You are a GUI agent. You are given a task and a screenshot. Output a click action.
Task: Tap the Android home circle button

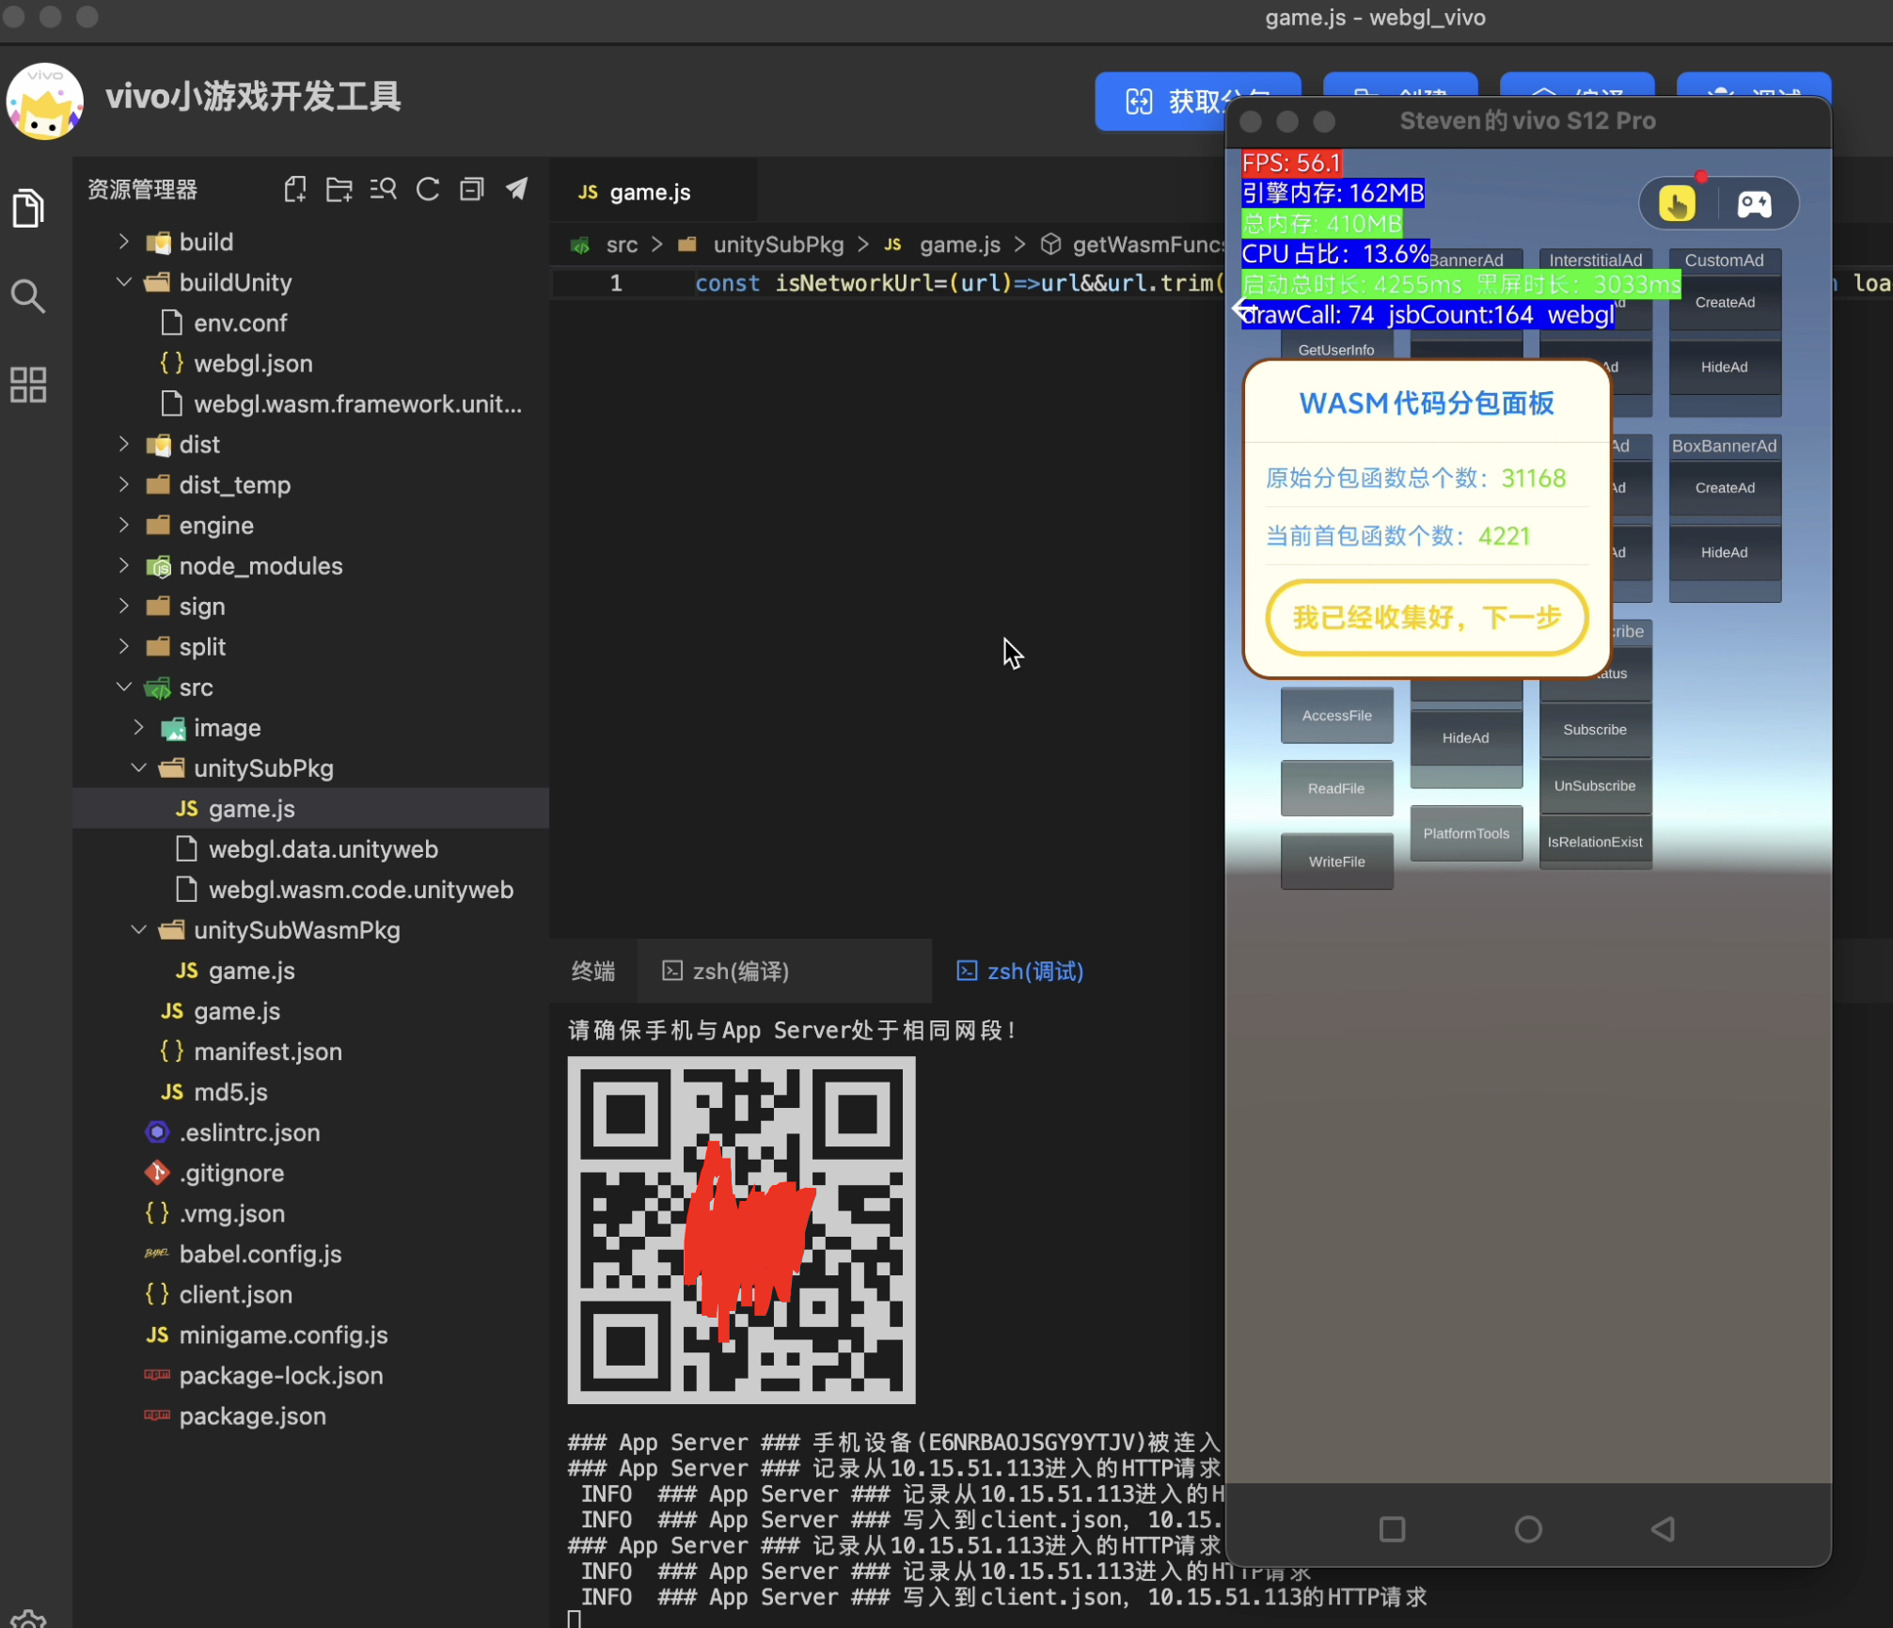coord(1528,1528)
